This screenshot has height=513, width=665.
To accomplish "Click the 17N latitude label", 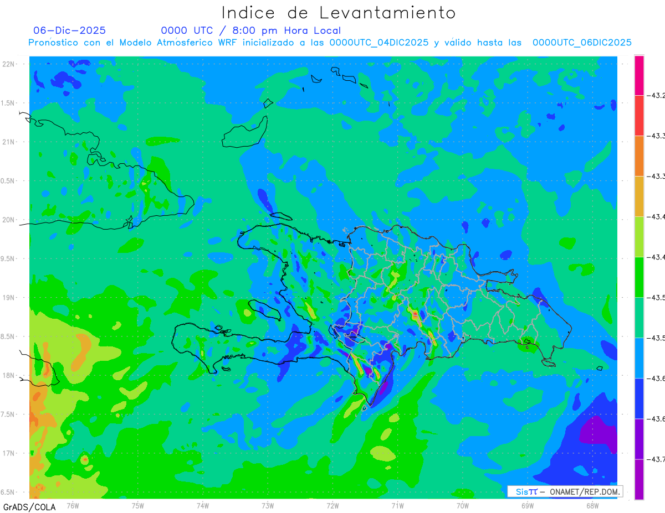I will tap(9, 453).
